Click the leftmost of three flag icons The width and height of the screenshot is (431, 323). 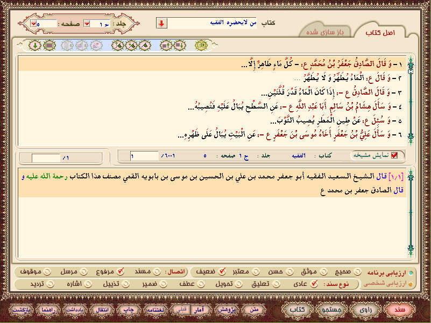coord(117,45)
